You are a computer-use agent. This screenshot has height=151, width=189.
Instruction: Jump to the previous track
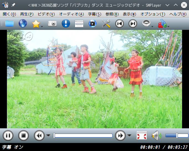coord(120,24)
